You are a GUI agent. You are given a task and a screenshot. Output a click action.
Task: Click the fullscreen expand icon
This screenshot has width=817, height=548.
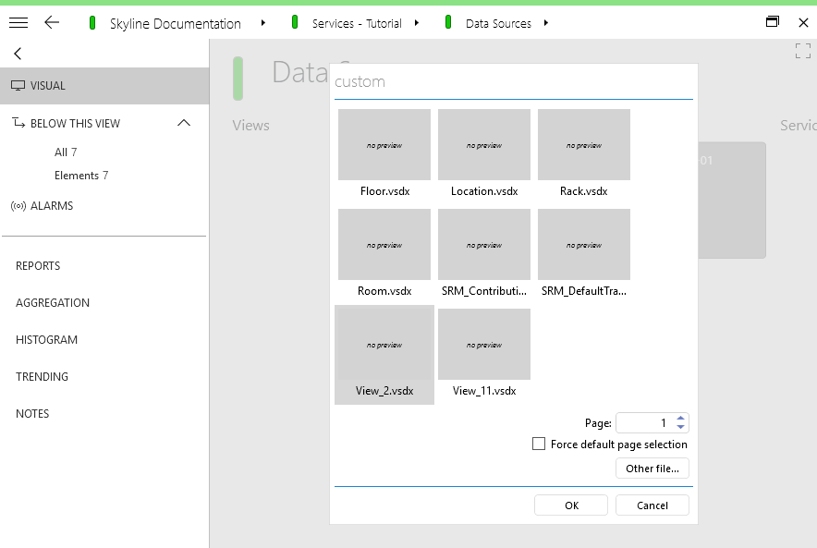(802, 52)
